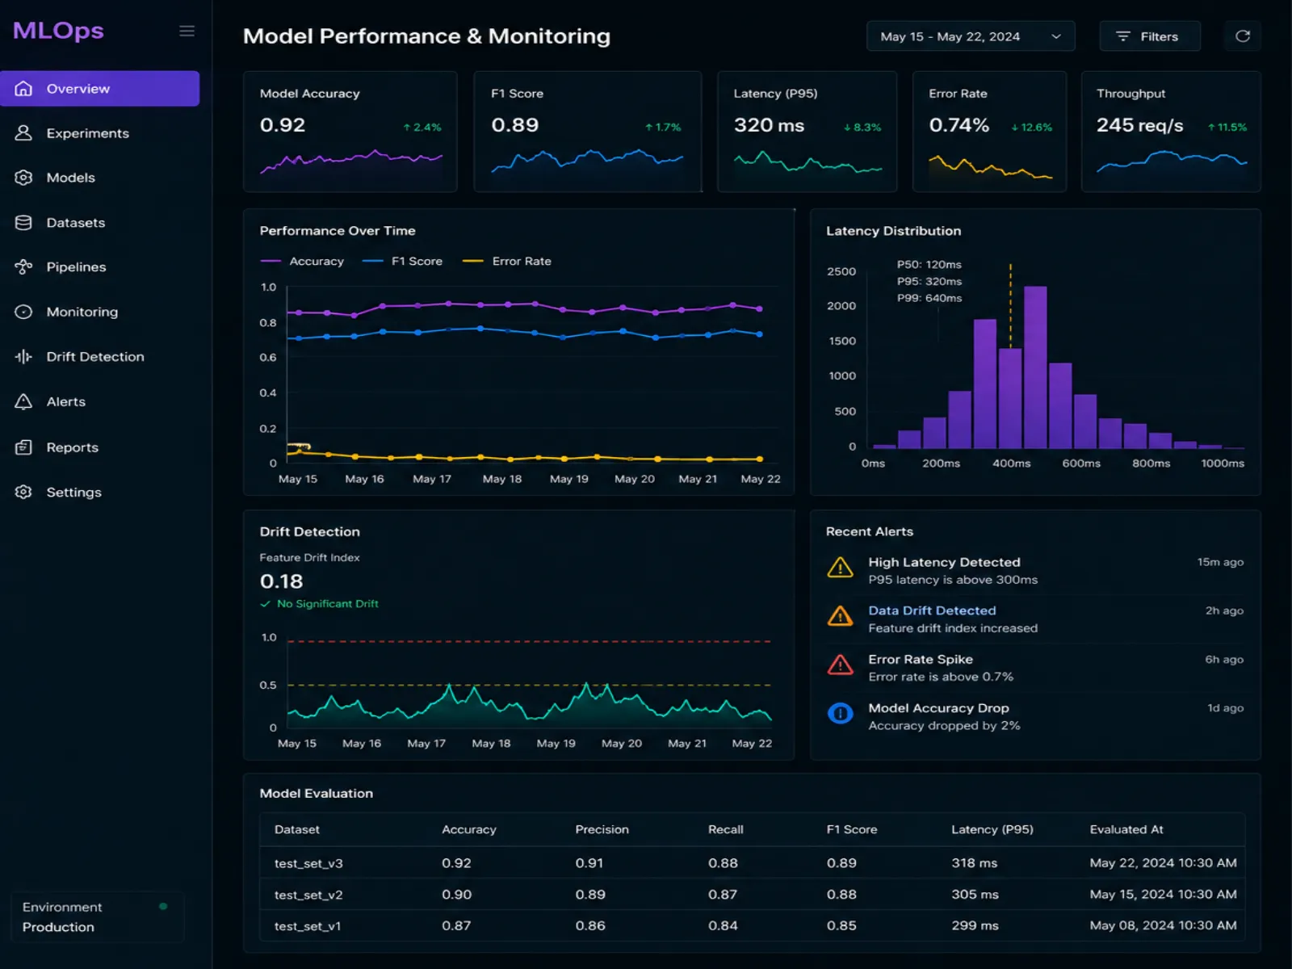Open the Model Accuracy metric card

350,132
